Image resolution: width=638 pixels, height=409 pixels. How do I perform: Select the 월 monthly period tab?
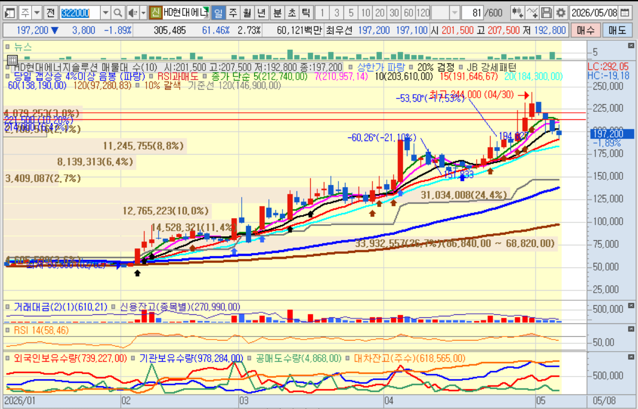click(247, 12)
